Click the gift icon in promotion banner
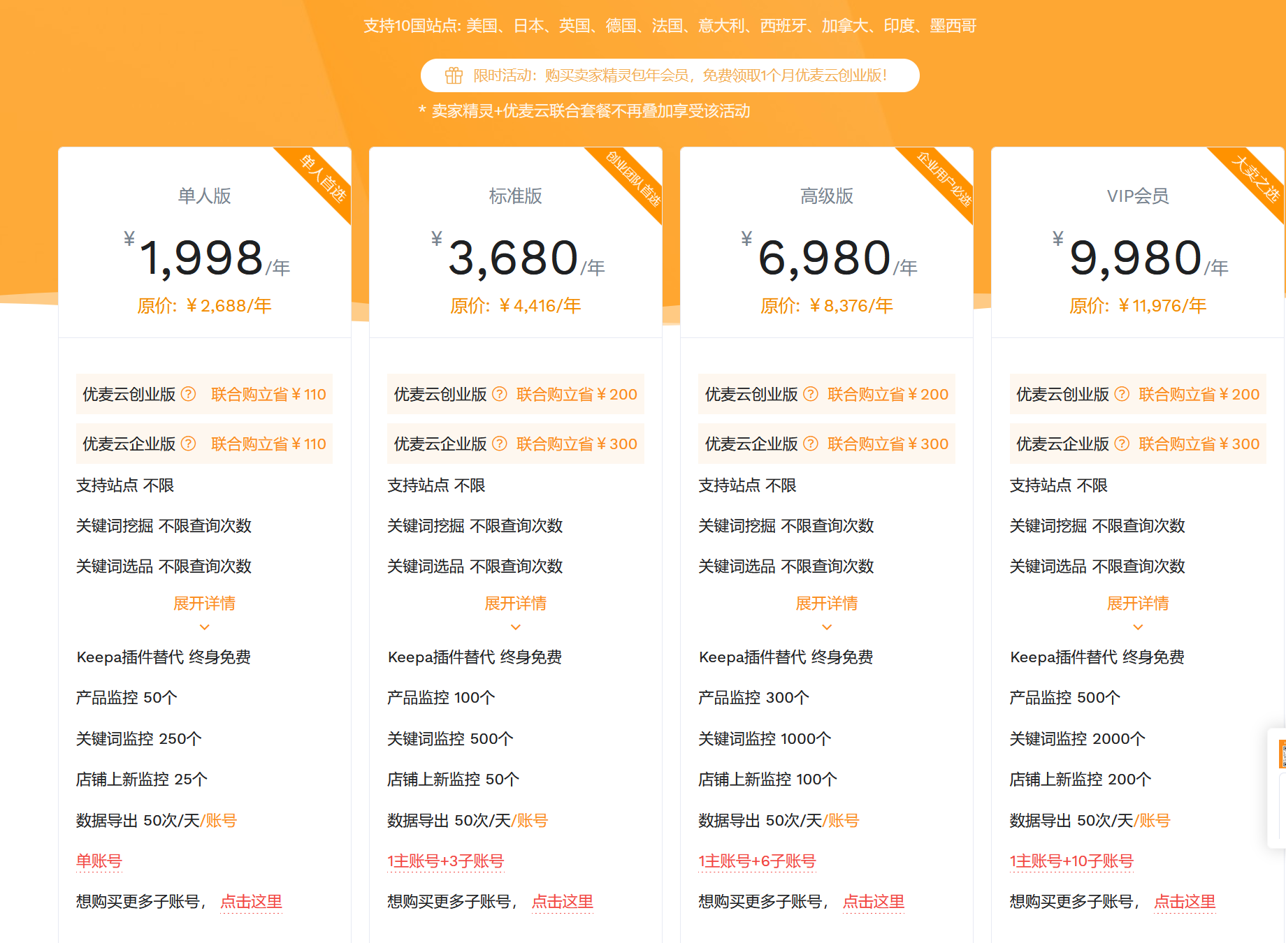 click(x=454, y=75)
